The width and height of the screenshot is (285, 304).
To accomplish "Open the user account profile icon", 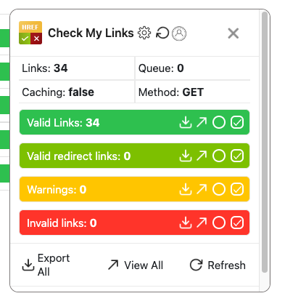I will coord(179,33).
